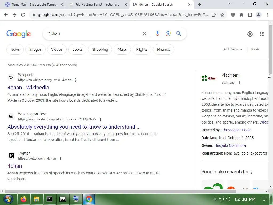
Task: Filter results by Videos
Action: [x=57, y=49]
